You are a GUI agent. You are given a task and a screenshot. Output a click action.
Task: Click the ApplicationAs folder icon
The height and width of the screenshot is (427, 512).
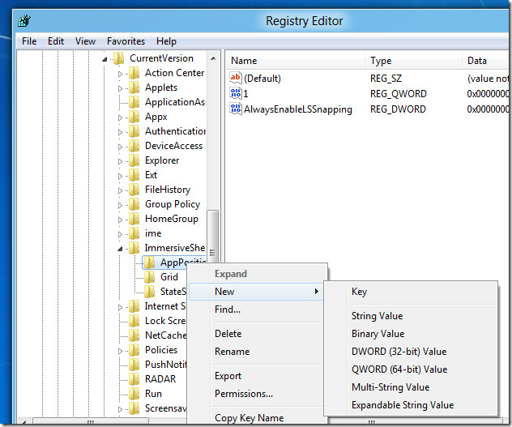(x=134, y=102)
